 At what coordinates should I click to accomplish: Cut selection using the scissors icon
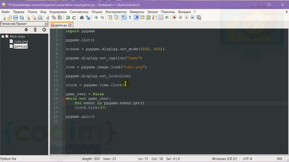point(48,18)
